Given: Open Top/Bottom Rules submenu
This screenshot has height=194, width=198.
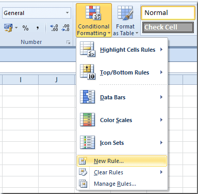Looking at the screenshot, I should [122, 72].
